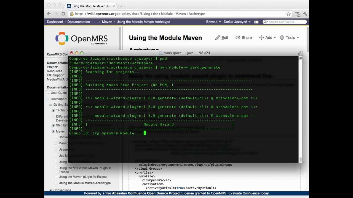Open 'Using the Maven plugin for Eclipse'
Viewport: 353px width, 198px height.
point(83,177)
